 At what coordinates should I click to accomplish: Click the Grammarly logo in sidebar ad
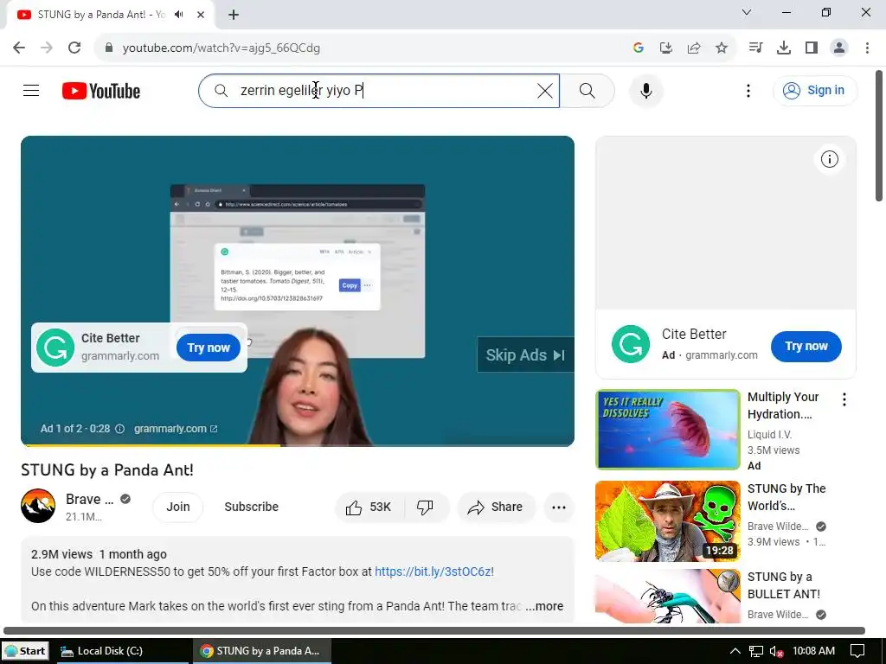point(631,344)
